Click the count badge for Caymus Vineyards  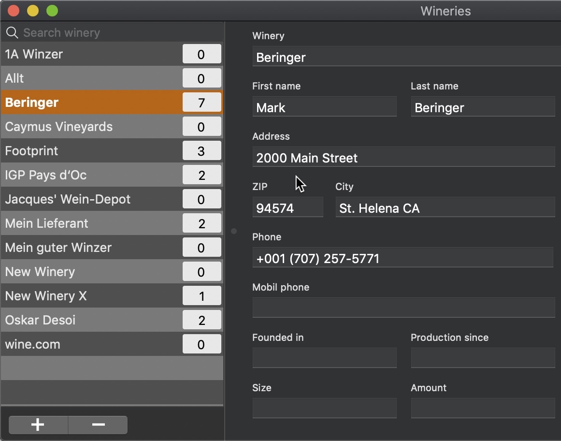point(202,127)
